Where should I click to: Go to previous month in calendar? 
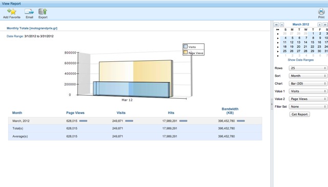[x=282, y=25]
